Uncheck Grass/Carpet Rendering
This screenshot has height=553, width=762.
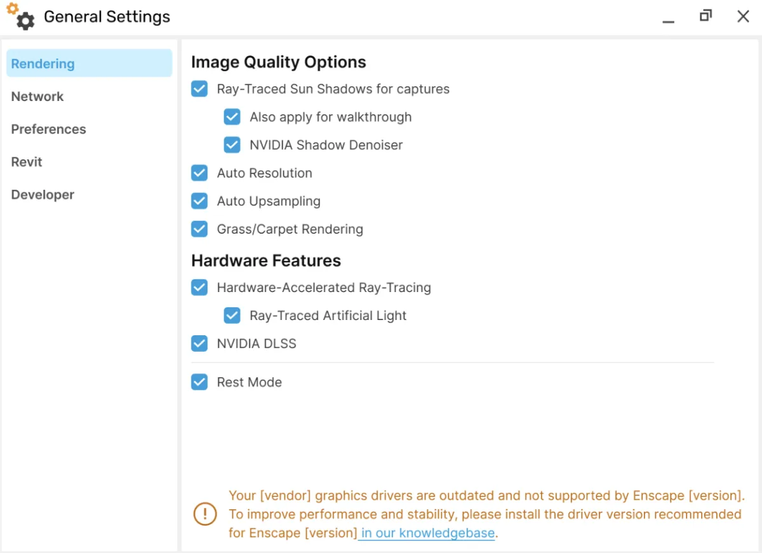[199, 229]
